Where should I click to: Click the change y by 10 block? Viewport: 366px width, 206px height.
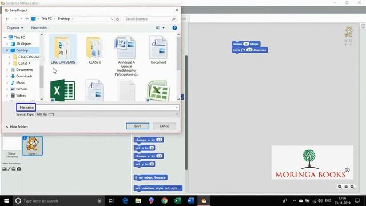tap(149, 156)
